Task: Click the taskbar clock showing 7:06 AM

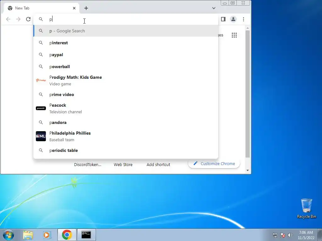Action: click(306, 235)
